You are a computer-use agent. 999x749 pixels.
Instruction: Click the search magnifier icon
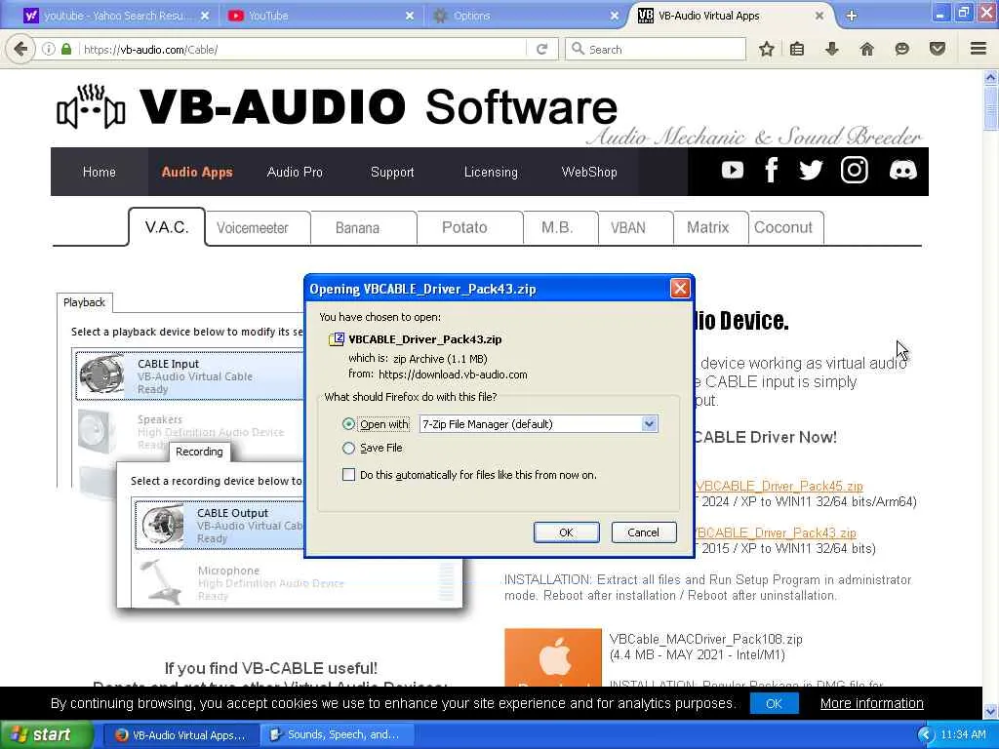[x=578, y=49]
